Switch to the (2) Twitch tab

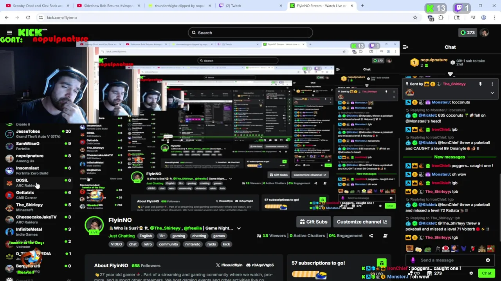(x=250, y=5)
